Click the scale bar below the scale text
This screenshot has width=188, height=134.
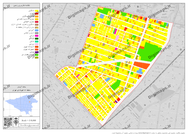(30, 125)
